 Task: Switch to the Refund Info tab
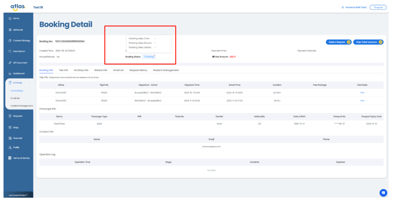coord(101,70)
